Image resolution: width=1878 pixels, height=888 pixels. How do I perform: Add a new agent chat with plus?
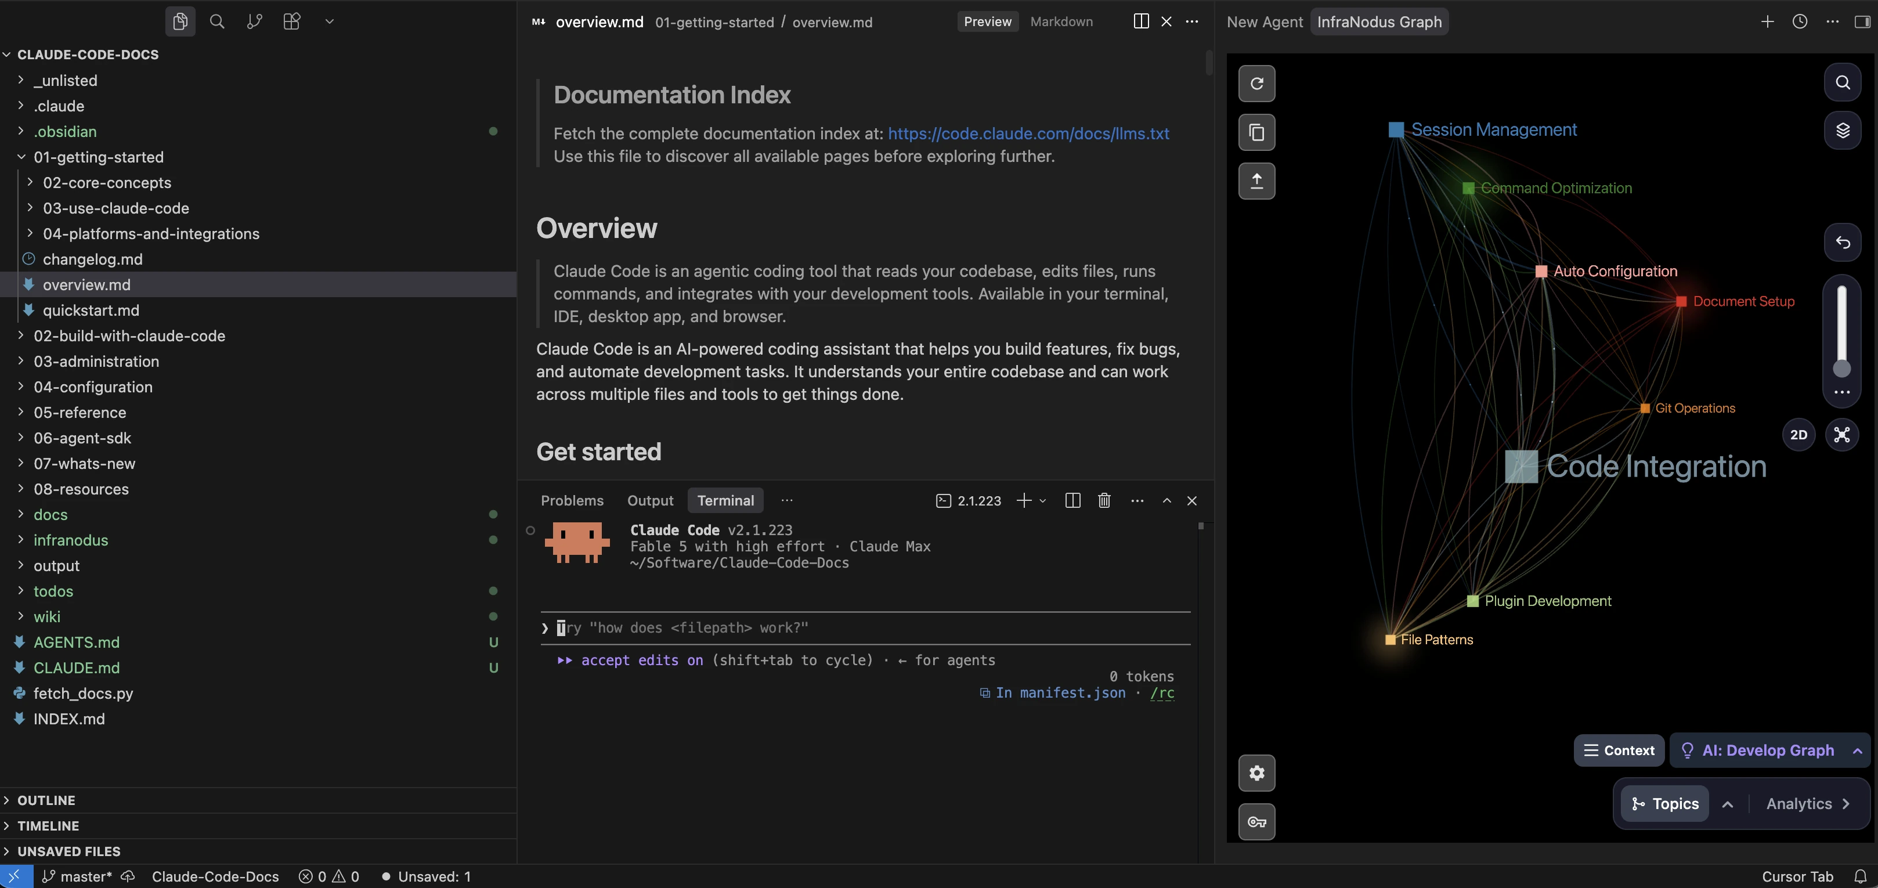click(x=1767, y=21)
